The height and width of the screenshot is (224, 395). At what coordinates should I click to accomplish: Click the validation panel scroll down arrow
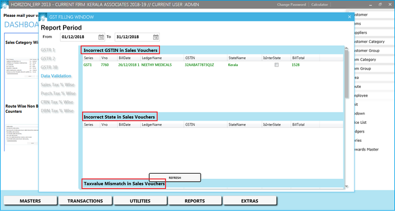click(x=346, y=186)
